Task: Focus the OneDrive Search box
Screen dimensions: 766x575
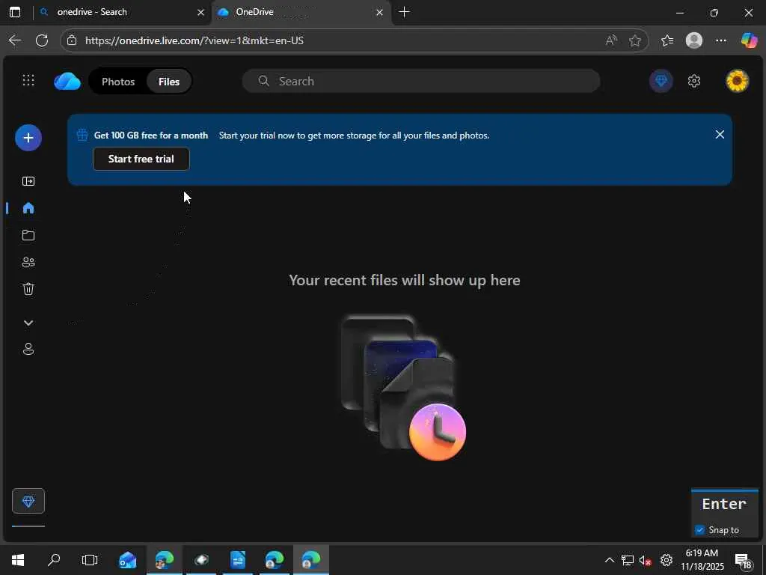Action: click(421, 81)
